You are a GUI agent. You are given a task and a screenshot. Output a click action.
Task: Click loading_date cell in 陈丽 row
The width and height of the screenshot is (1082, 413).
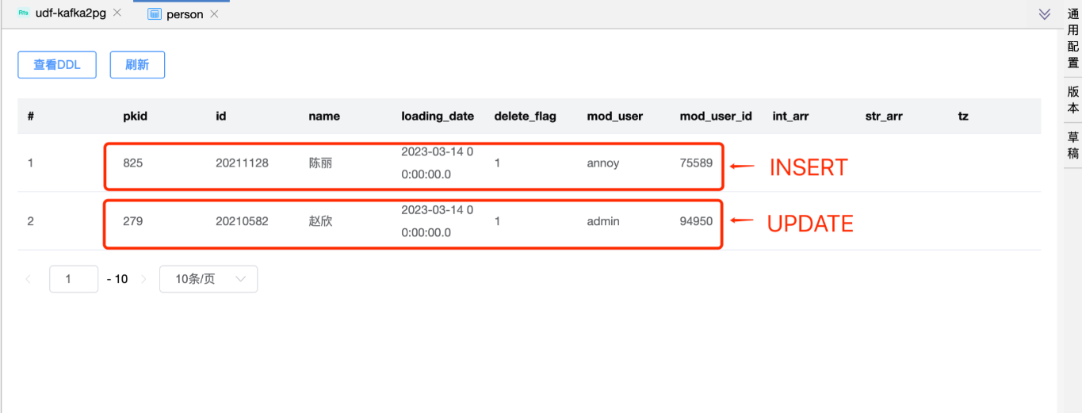click(438, 163)
